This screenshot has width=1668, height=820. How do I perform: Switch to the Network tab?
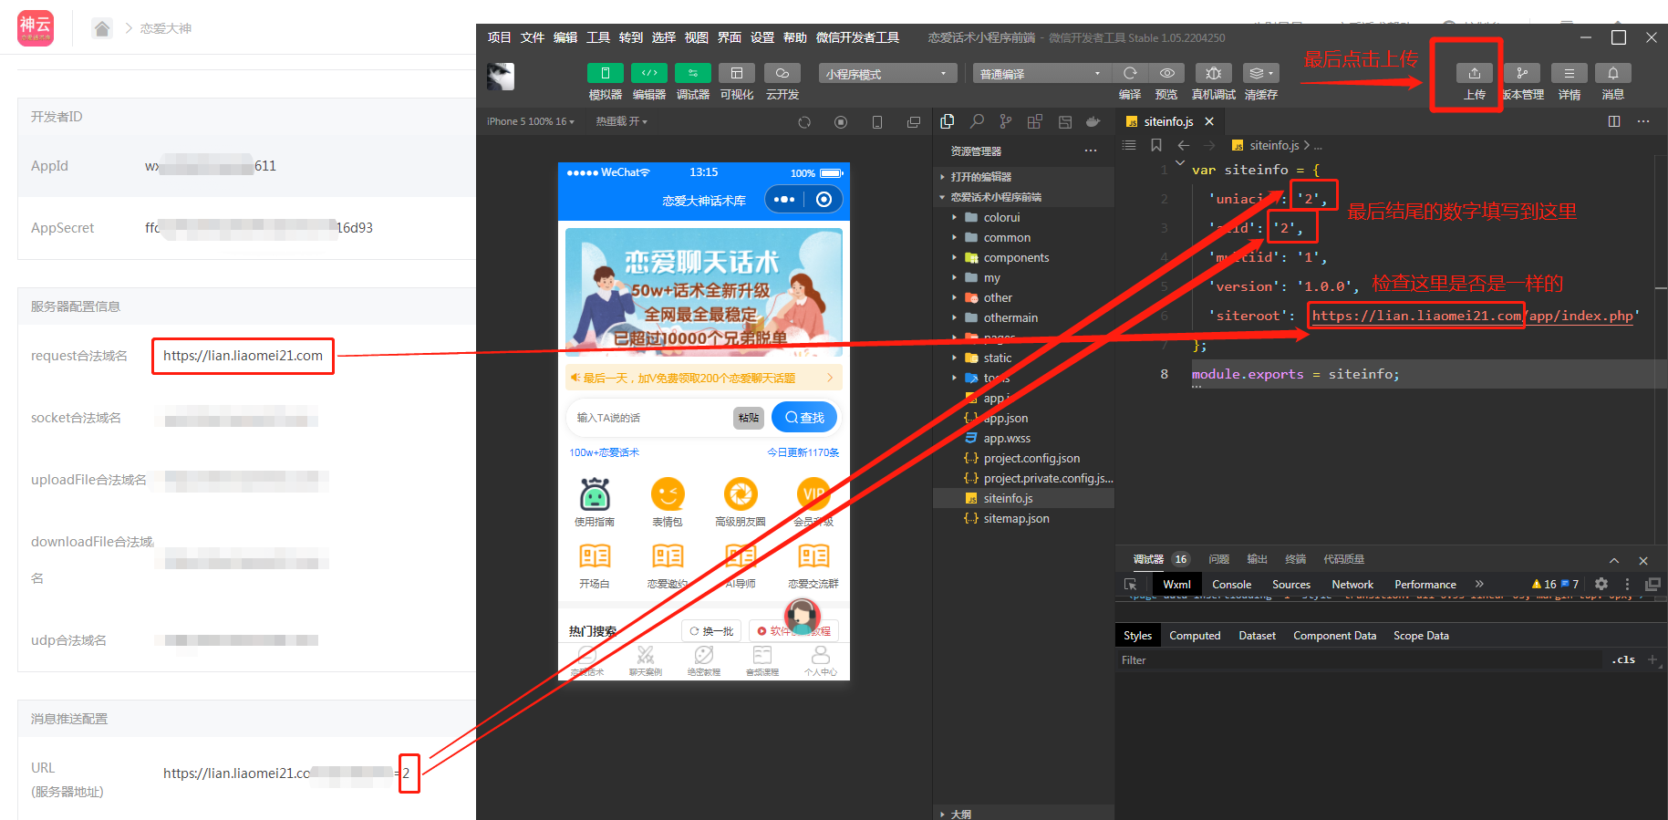click(x=1352, y=585)
